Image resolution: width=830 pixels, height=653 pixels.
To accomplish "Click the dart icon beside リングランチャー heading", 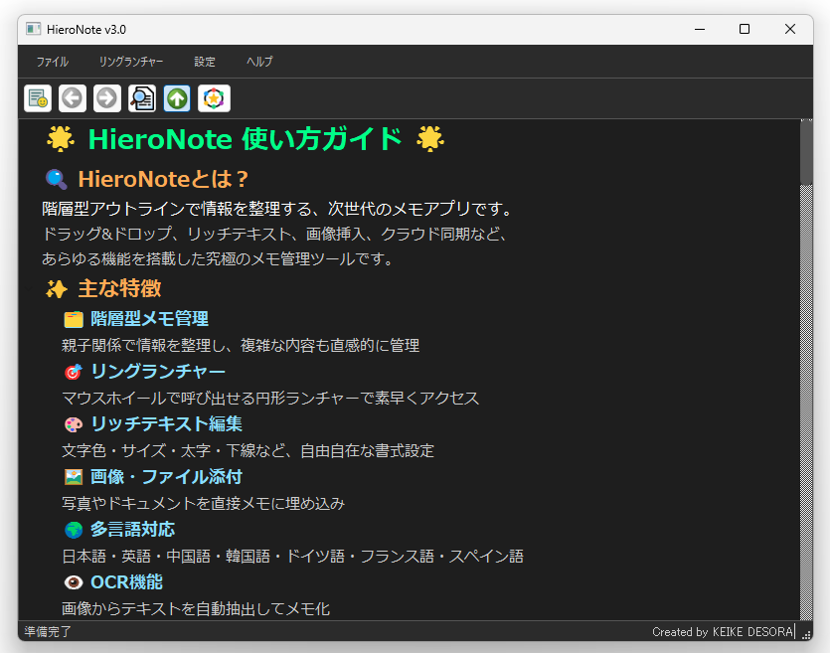I will pos(73,371).
